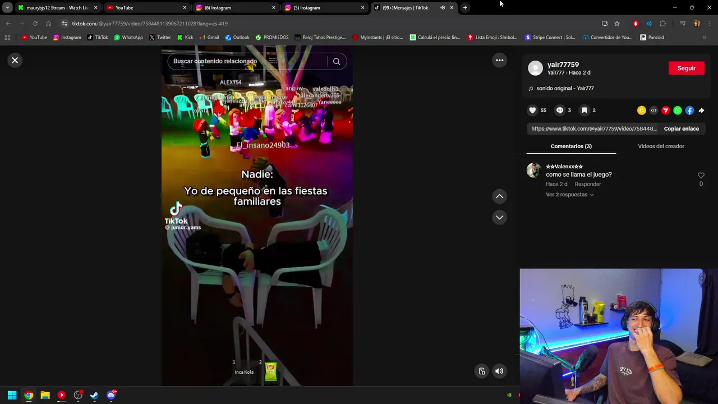Open more share options arrow
Viewport: 718px width, 404px height.
(x=701, y=111)
